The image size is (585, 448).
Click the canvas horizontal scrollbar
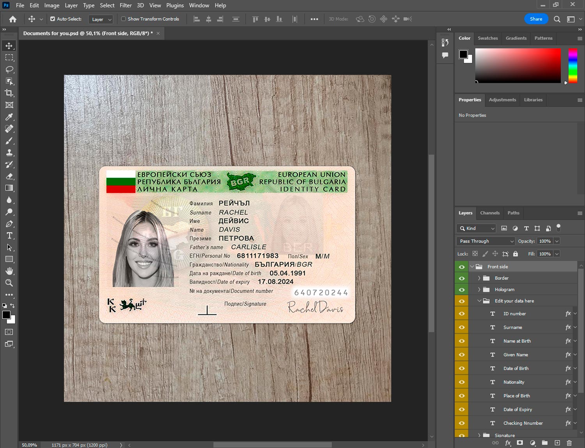point(272,445)
